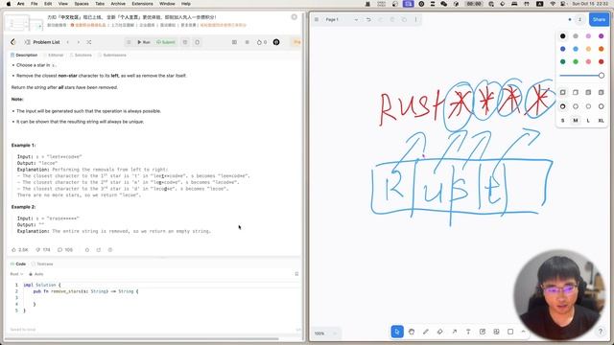Viewport: 614px width, 345px height.
Task: Click the editor bookmark icon near Auto
Action: tap(296, 274)
